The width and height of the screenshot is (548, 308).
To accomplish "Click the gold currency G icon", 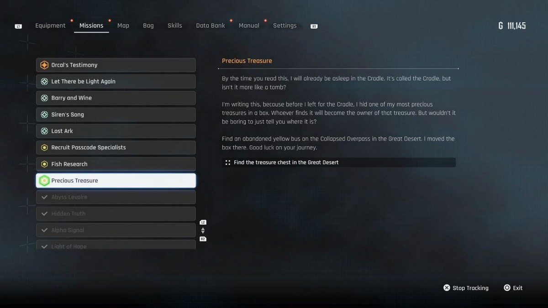I will [501, 26].
